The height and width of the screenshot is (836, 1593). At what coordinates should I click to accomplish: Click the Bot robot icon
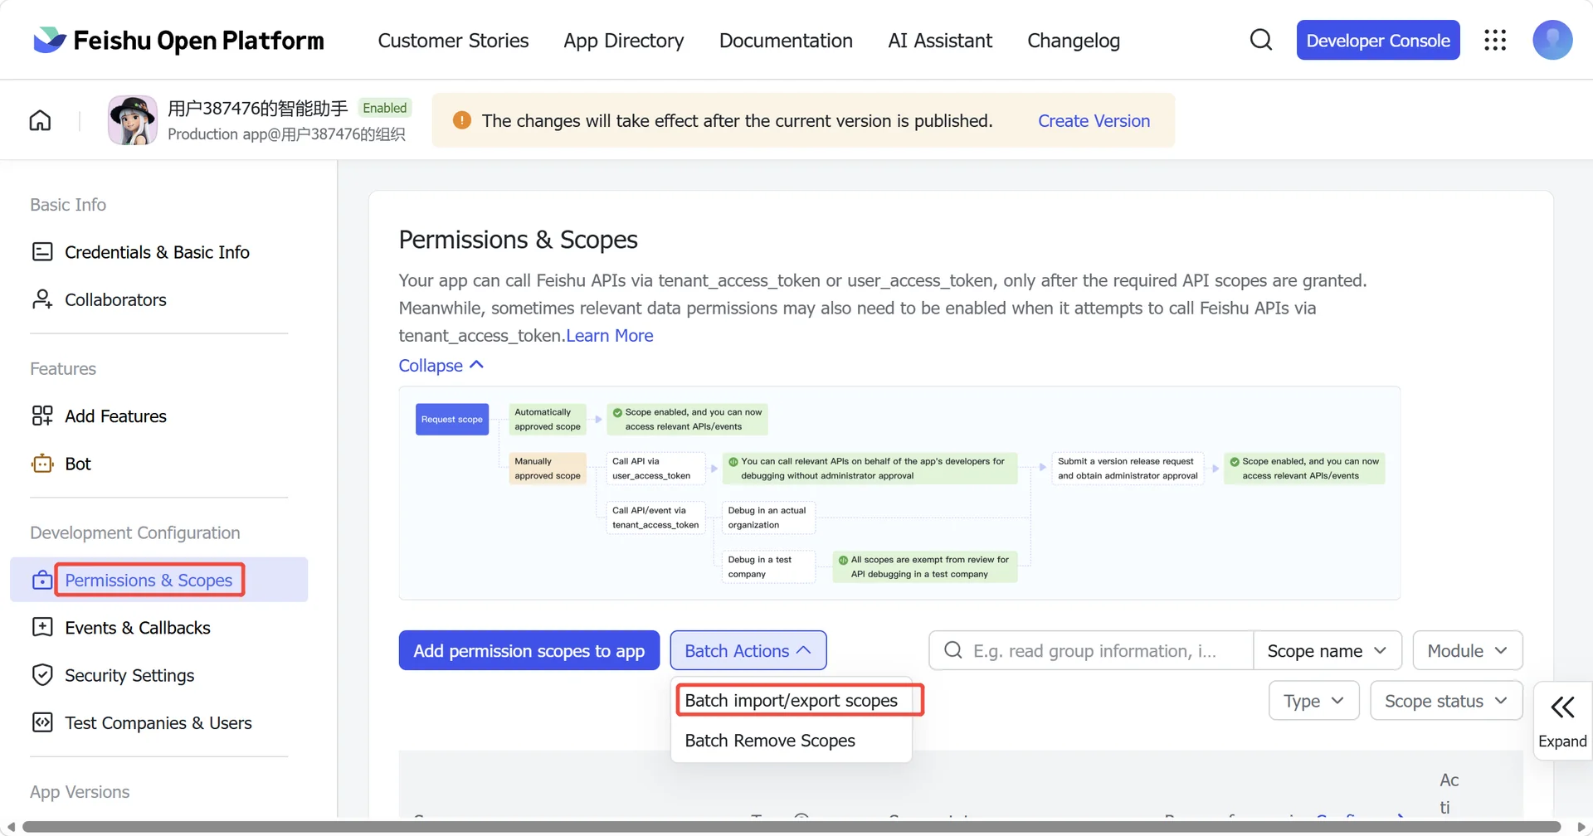[x=42, y=464]
